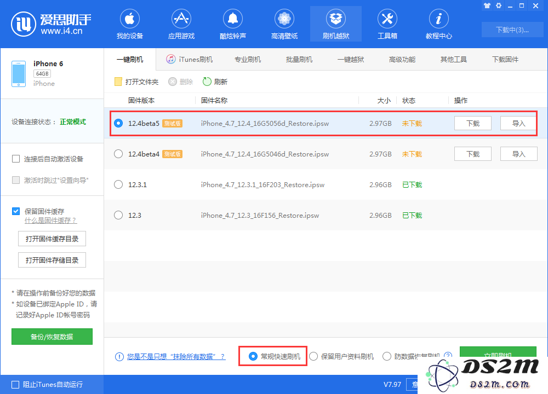The width and height of the screenshot is (548, 394).
Task: Click V7.97 version label
Action: coord(392,385)
